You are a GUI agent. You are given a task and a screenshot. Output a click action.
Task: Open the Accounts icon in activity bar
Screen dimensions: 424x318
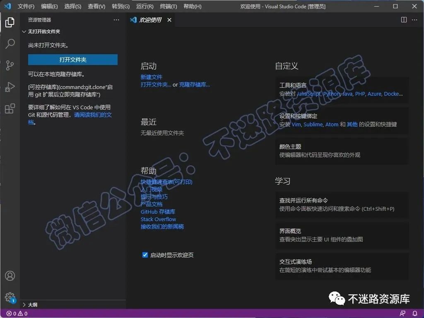point(10,276)
